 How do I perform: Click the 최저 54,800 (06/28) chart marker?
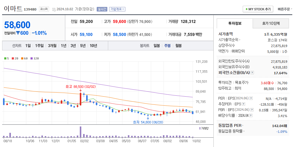point(148,122)
